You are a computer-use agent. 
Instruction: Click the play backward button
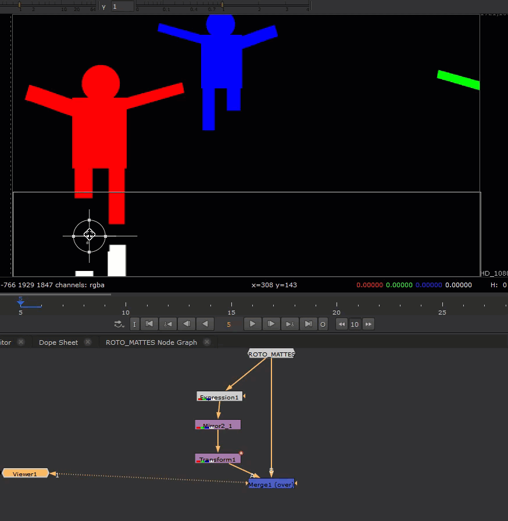pyautogui.click(x=205, y=324)
